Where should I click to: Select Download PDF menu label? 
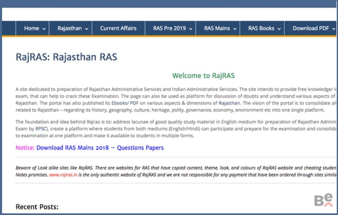(x=311, y=28)
